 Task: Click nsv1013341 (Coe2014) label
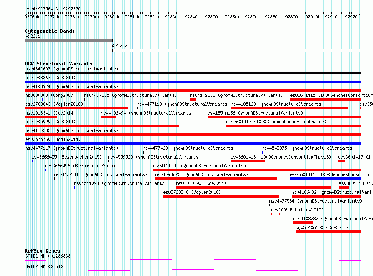[x=50, y=113]
